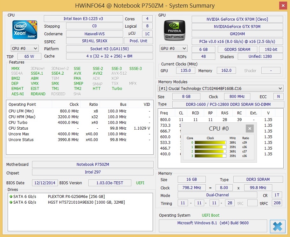Click the Core 0 clock bar
Image resolution: width=290 pixels, height=237 pixels.
[x=210, y=142]
